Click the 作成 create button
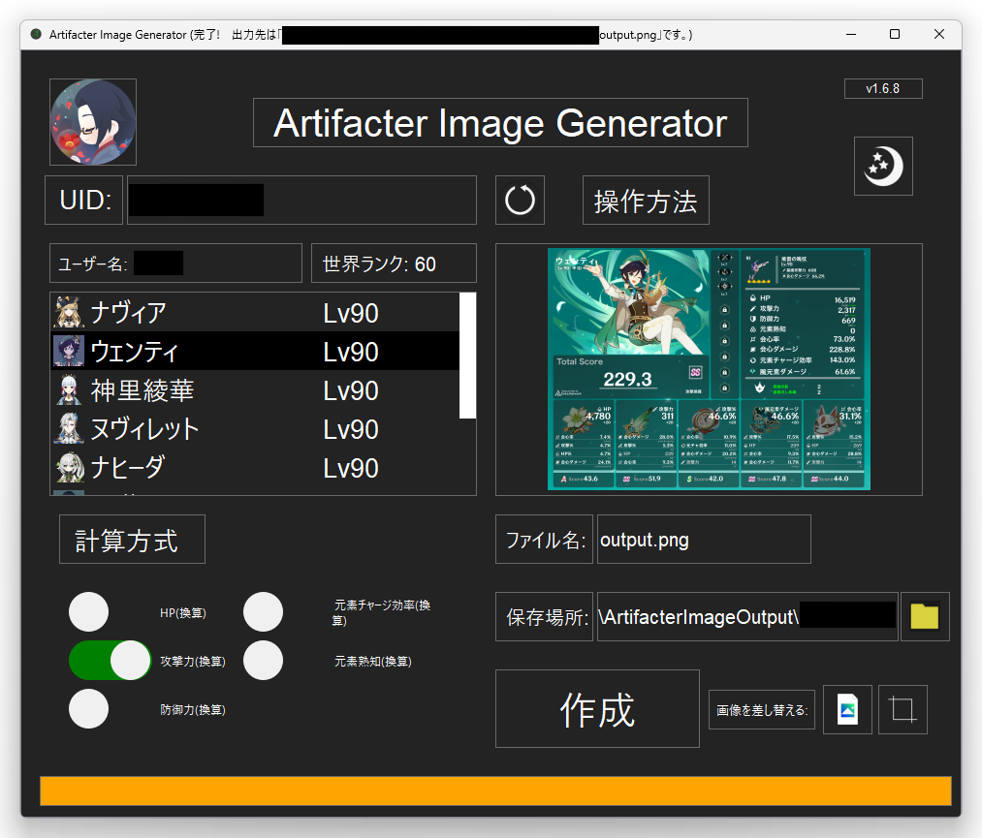The image size is (982, 838). pyautogui.click(x=597, y=709)
